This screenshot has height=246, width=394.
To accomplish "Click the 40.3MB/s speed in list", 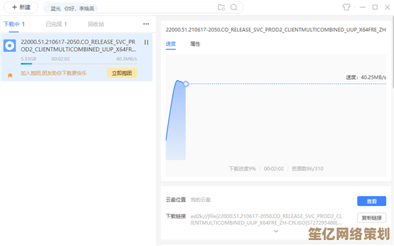I will [126, 59].
